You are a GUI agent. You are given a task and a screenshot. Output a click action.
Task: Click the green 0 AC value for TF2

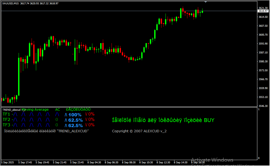click(x=57, y=120)
